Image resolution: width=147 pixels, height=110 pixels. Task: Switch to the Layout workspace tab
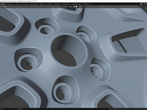(x=3, y=4)
